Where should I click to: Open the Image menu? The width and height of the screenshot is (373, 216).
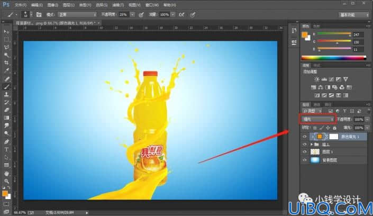[52, 5]
